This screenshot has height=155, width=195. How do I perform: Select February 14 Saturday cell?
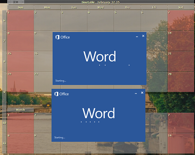(181, 41)
